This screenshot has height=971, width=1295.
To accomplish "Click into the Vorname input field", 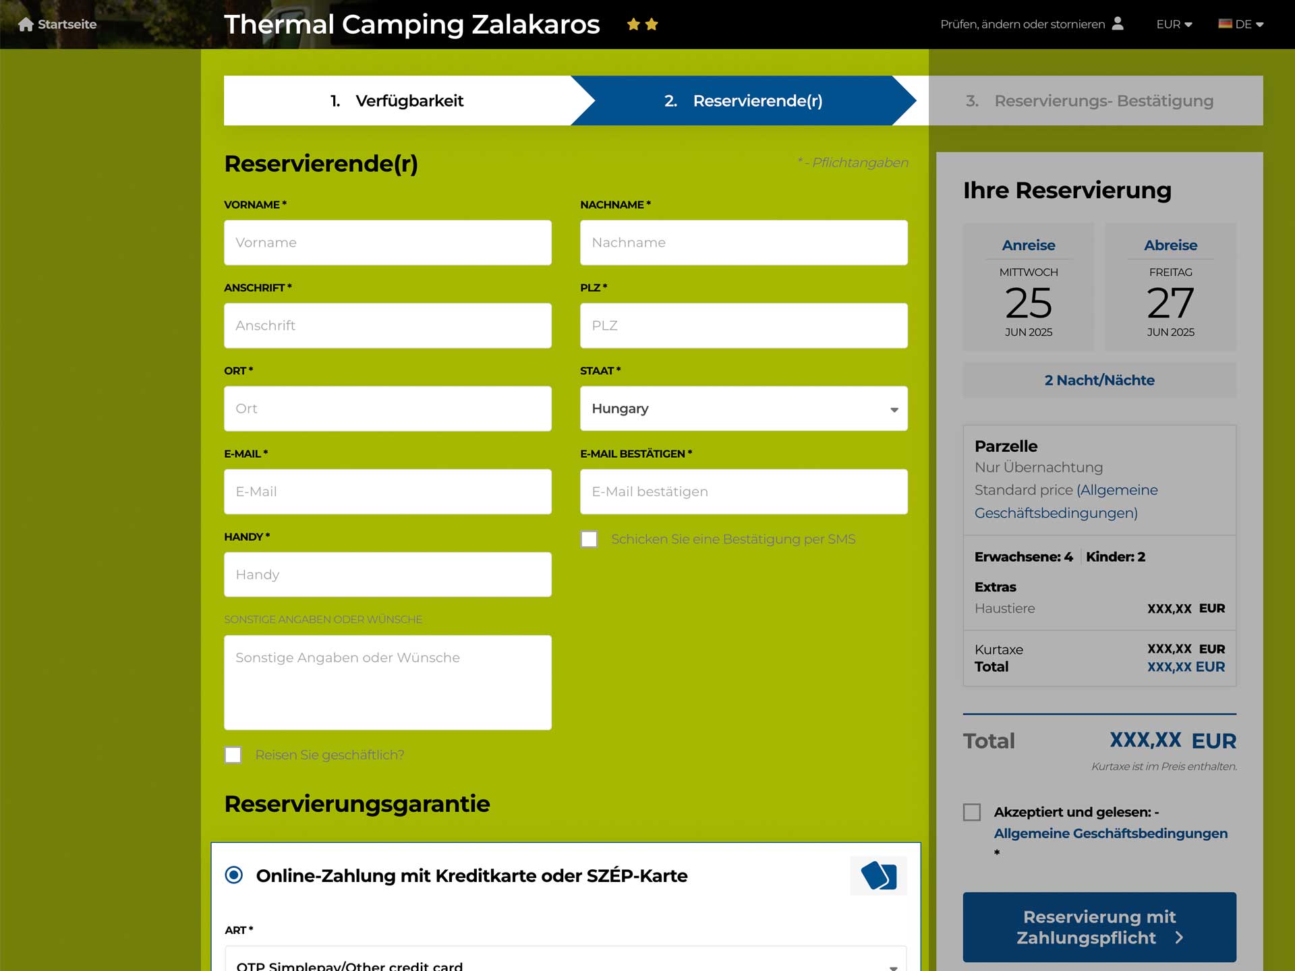I will [387, 243].
